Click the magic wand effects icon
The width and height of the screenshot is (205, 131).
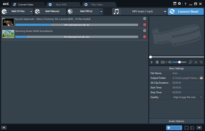(x=201, y=62)
